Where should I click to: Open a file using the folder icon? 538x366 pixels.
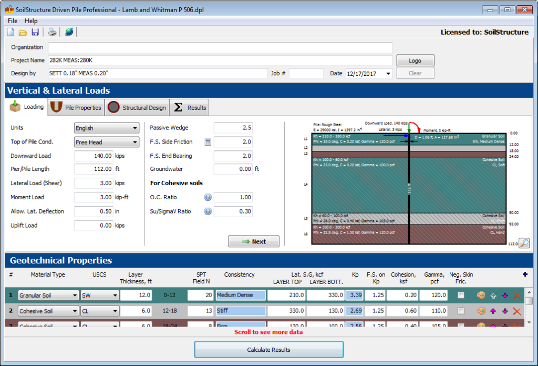[x=23, y=33]
